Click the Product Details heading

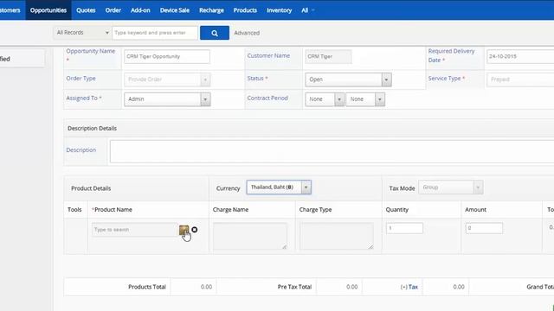tap(91, 188)
